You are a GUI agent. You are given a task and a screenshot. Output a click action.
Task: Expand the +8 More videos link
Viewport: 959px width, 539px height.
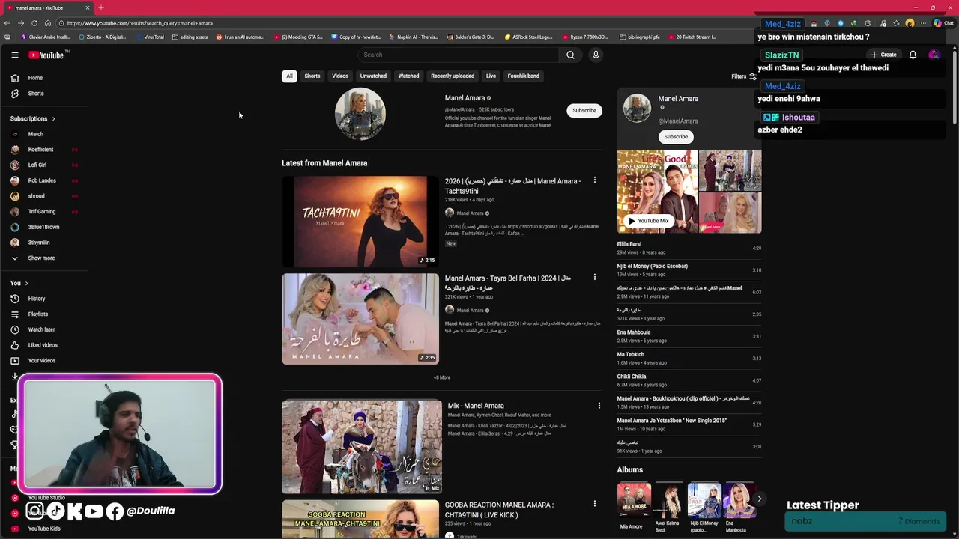tap(442, 377)
